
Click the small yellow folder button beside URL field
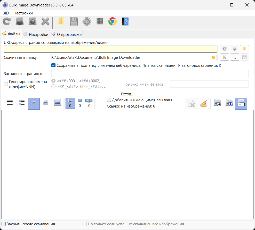pos(244,48)
